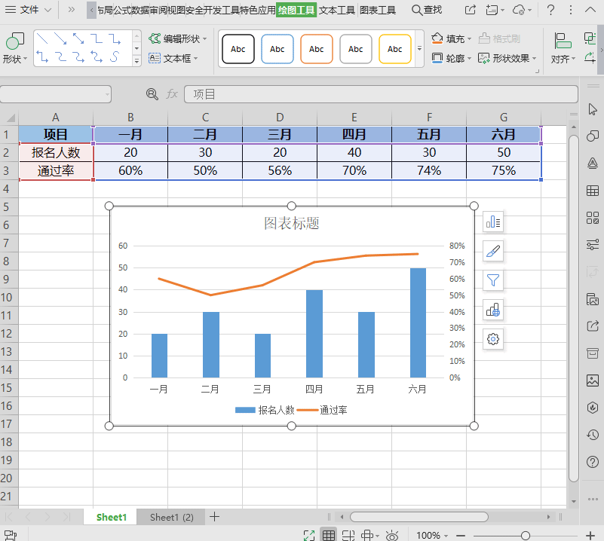The image size is (604, 541).
Task: Apply the blue outline Abc style
Action: pos(277,49)
